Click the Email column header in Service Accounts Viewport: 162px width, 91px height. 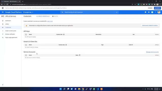coord(30,55)
